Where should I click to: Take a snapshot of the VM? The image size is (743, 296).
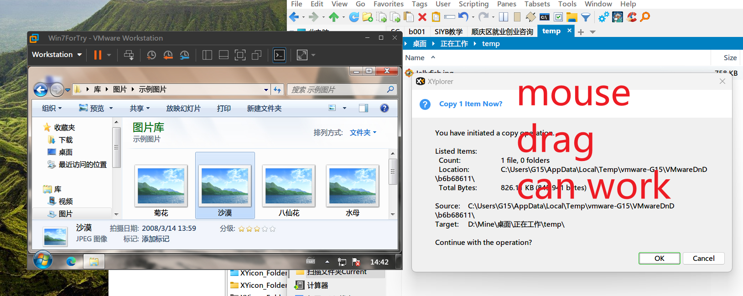coord(151,55)
